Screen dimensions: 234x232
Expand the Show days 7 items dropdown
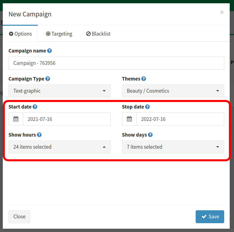coord(173,147)
